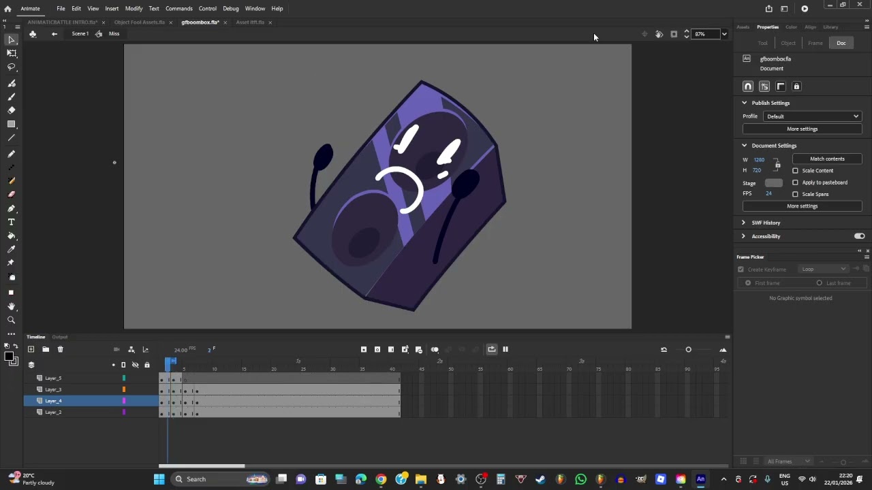Select the Lasso tool
This screenshot has height=490, width=872.
pos(12,67)
